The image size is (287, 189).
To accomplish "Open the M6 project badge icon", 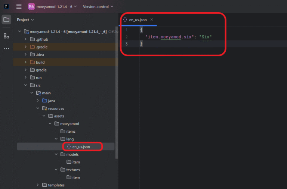I will [31, 7].
